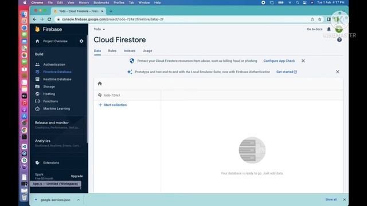Image resolution: width=367 pixels, height=206 pixels.
Task: Open Control Center in menu bar
Action: (304, 2)
